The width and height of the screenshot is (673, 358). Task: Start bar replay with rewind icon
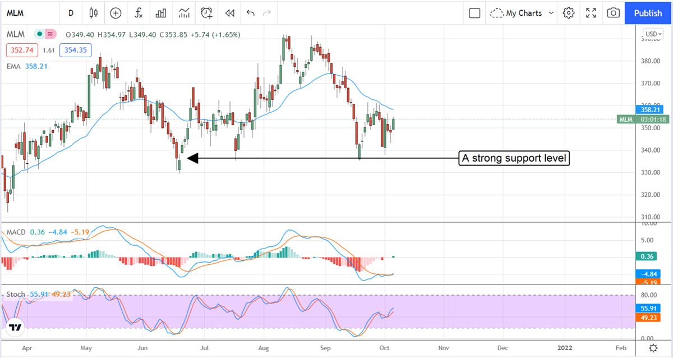click(229, 12)
